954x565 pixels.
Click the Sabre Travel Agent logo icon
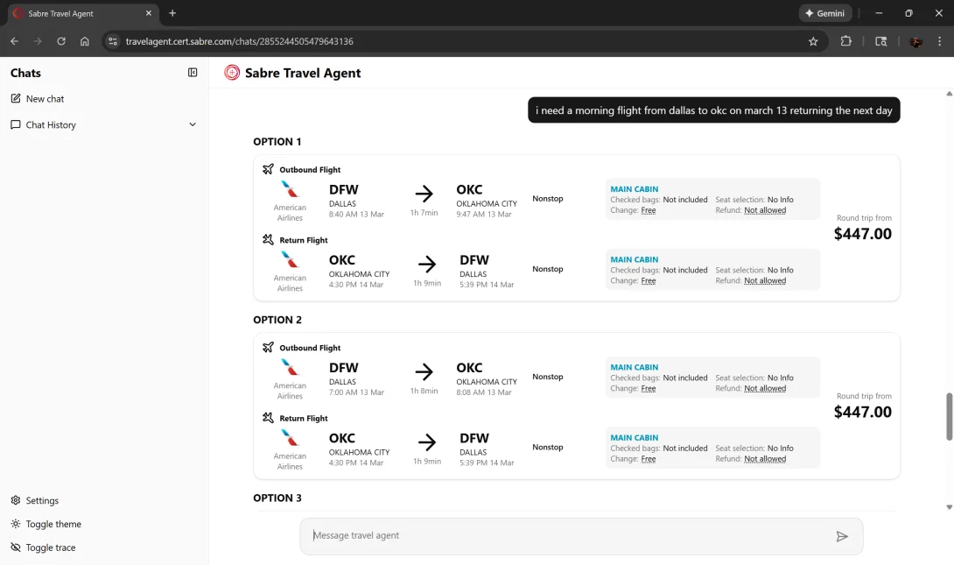(232, 73)
